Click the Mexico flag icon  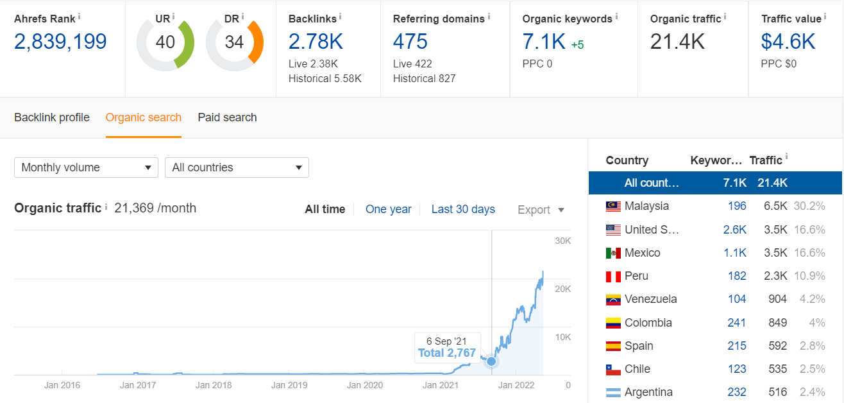point(613,253)
